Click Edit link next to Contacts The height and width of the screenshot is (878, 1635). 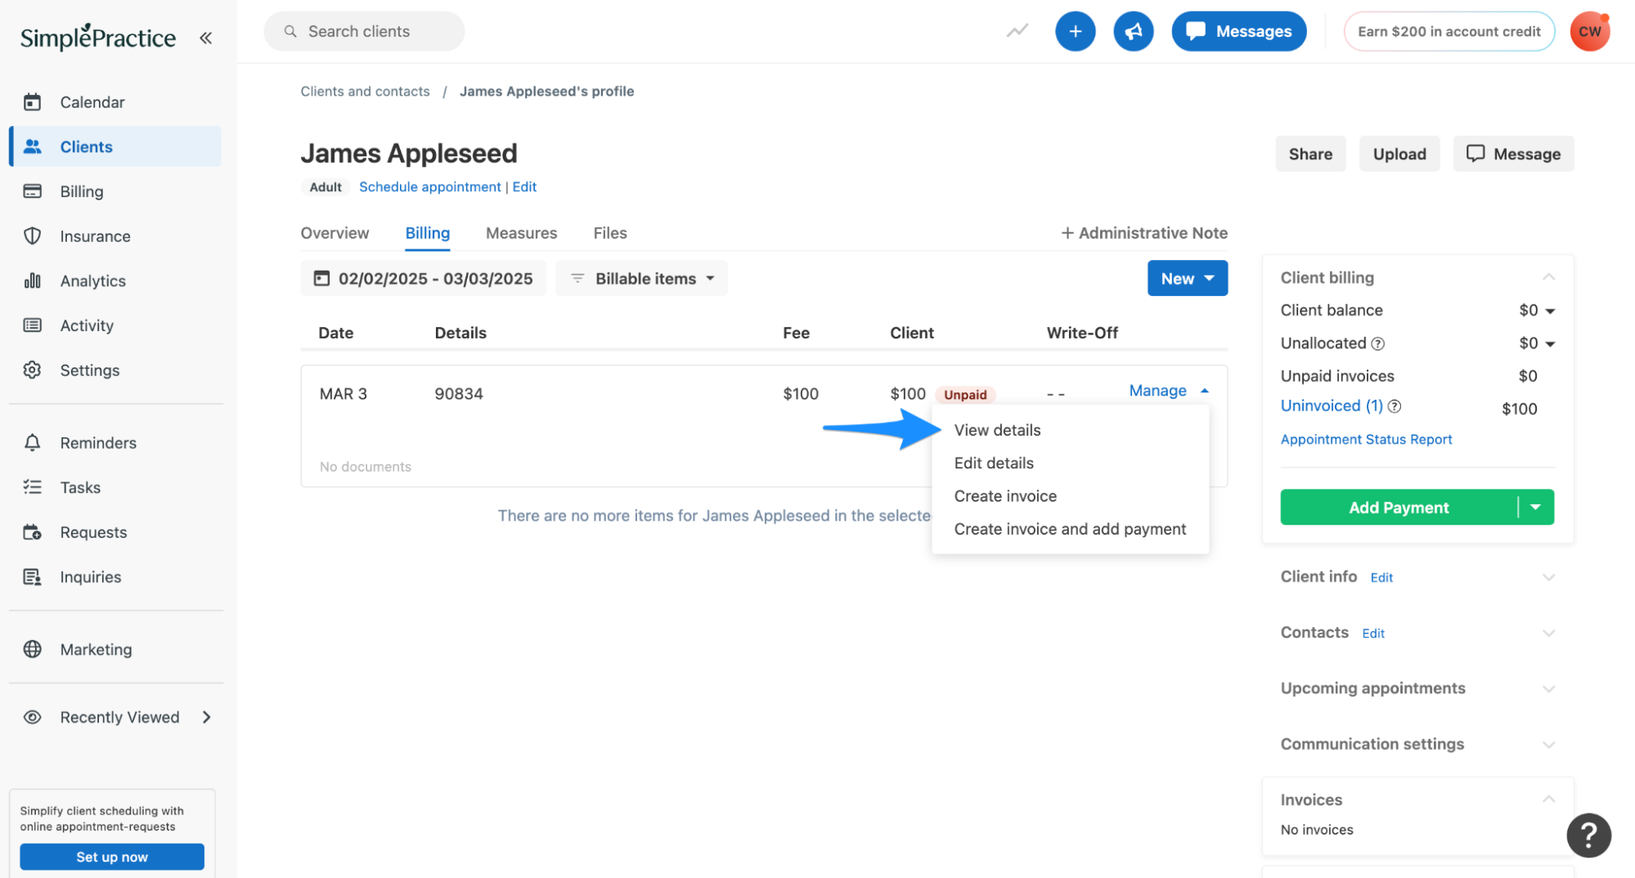[1372, 634]
